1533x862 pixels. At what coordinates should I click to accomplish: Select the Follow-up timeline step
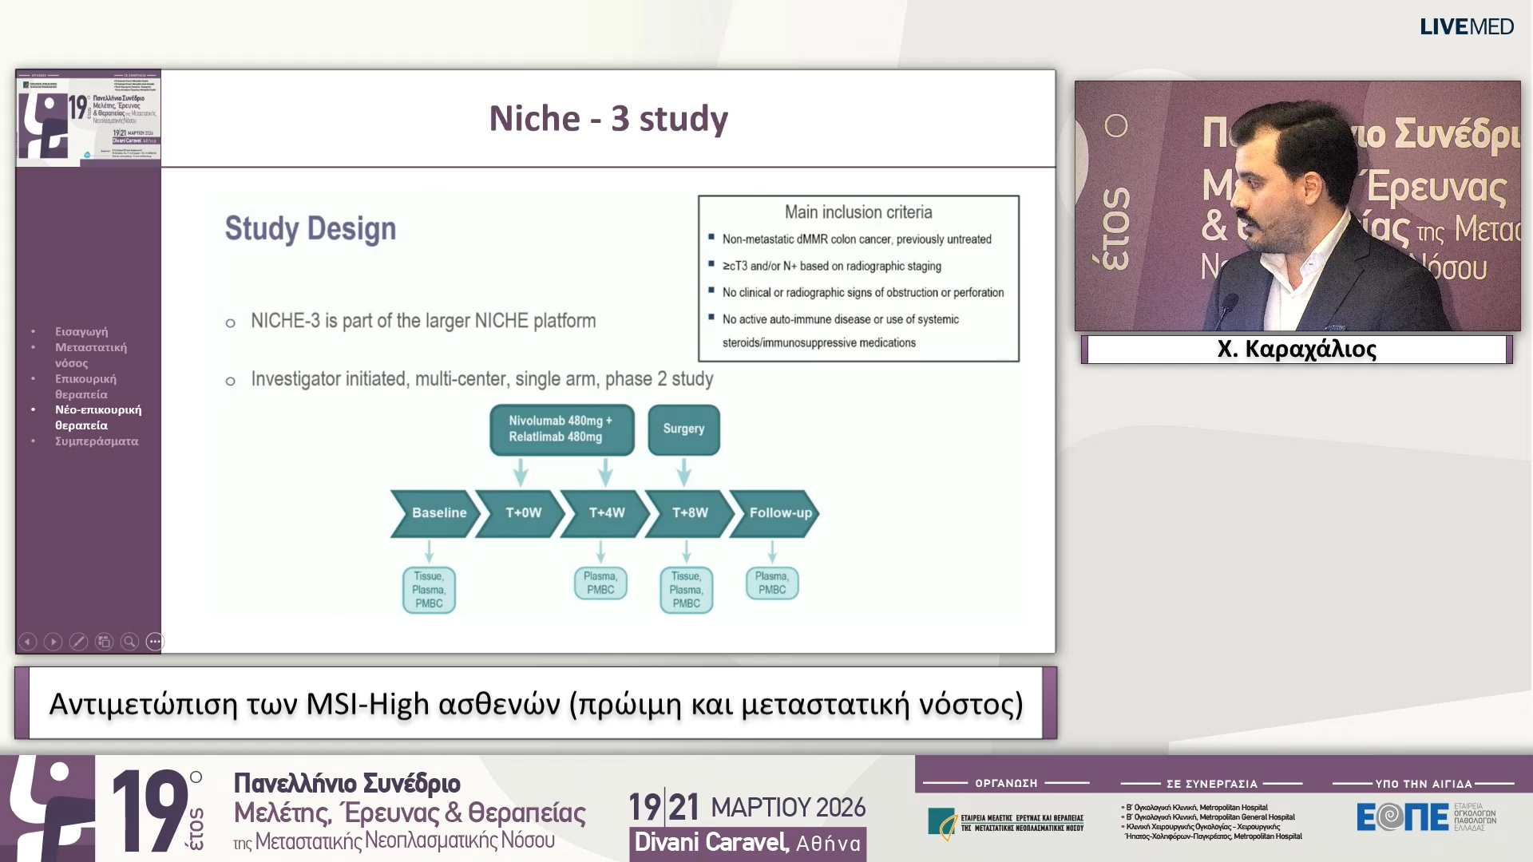click(775, 513)
